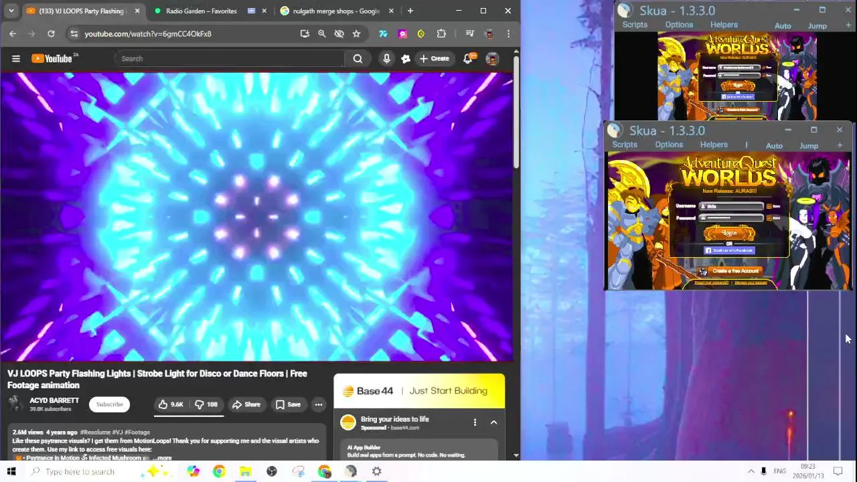Image resolution: width=857 pixels, height=482 pixels.
Task: Reload the YouTube page
Action: pyautogui.click(x=51, y=33)
